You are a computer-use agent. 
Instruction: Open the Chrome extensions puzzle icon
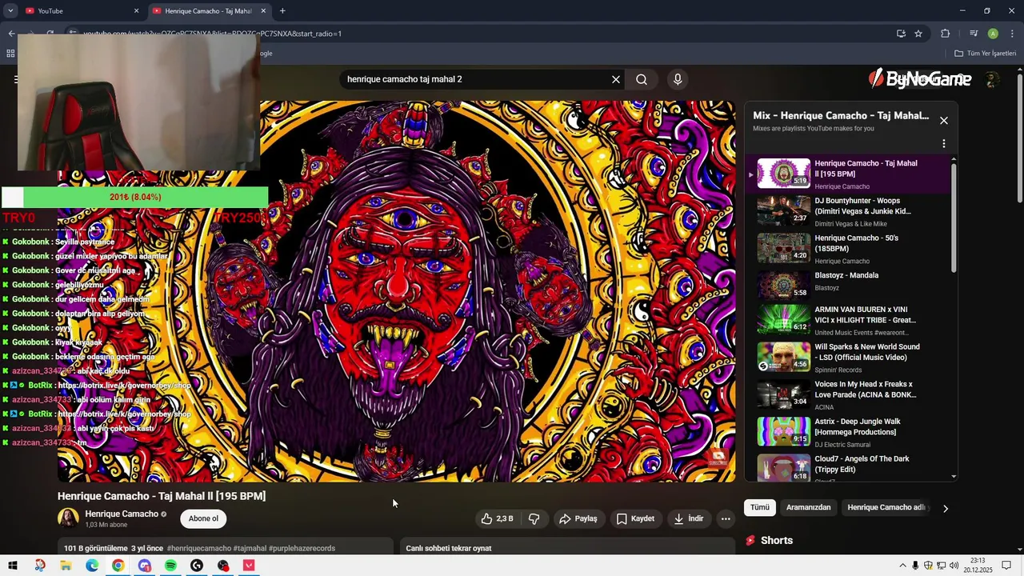click(x=946, y=34)
